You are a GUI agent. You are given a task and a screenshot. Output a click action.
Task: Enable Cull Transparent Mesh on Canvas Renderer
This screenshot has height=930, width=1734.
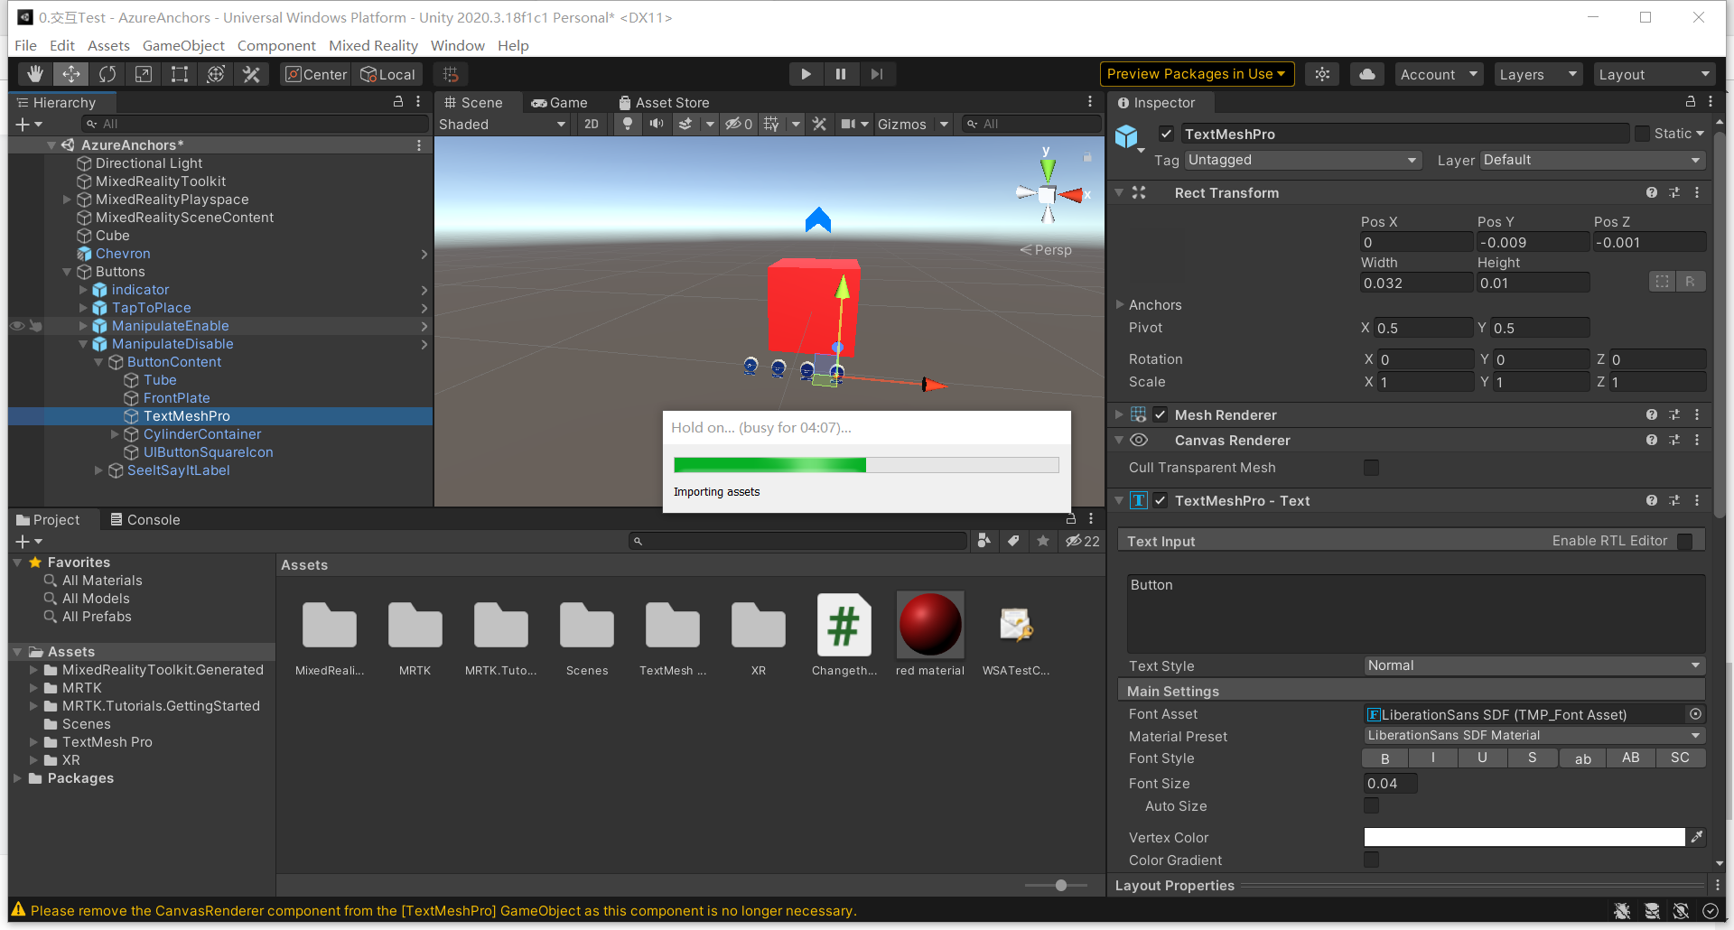click(1371, 467)
